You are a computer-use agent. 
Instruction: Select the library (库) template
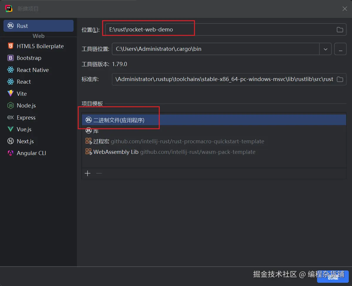pos(214,131)
